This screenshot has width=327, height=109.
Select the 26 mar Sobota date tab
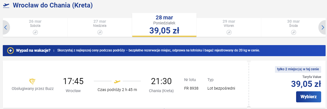coord(35,27)
